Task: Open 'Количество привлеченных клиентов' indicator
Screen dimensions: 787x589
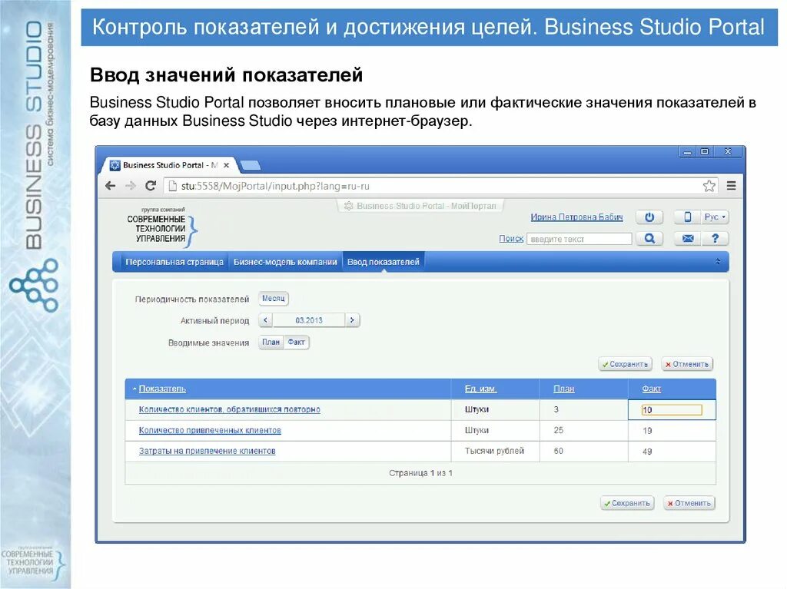Action: coord(210,431)
